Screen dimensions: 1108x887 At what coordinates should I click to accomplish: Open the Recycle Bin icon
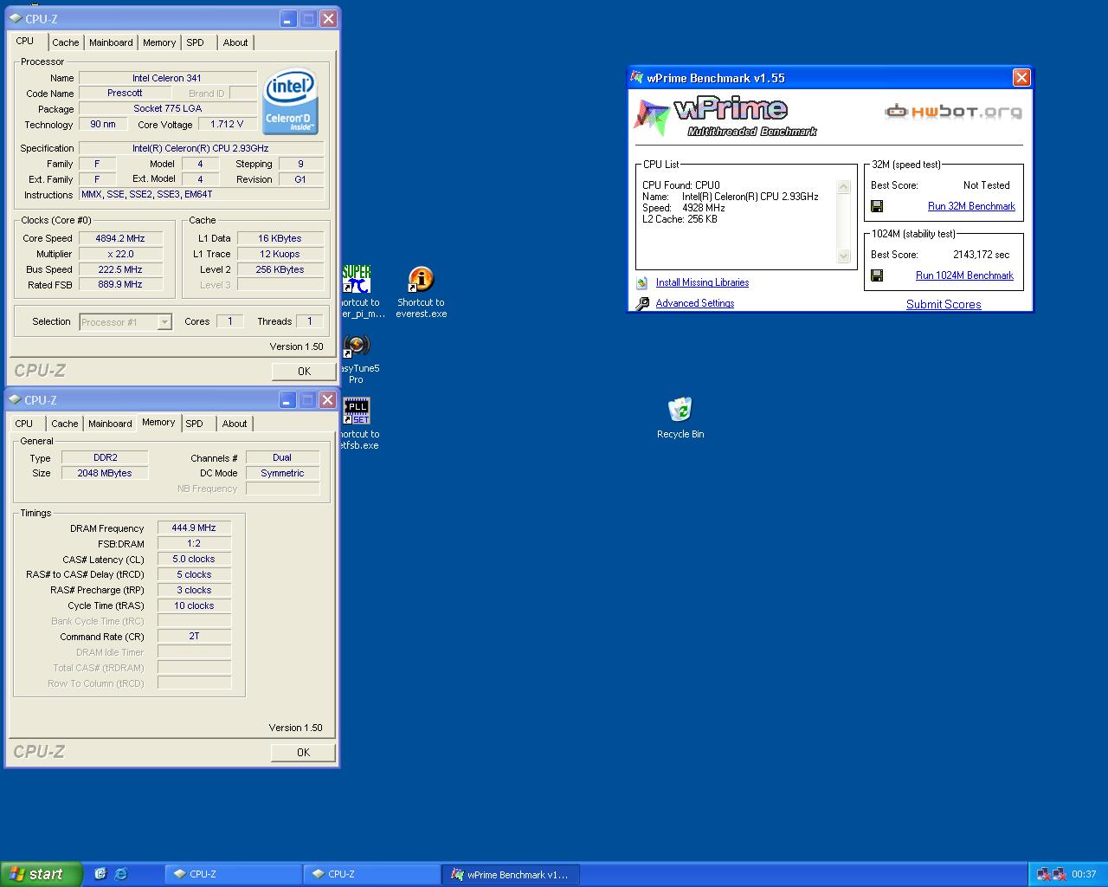[680, 410]
